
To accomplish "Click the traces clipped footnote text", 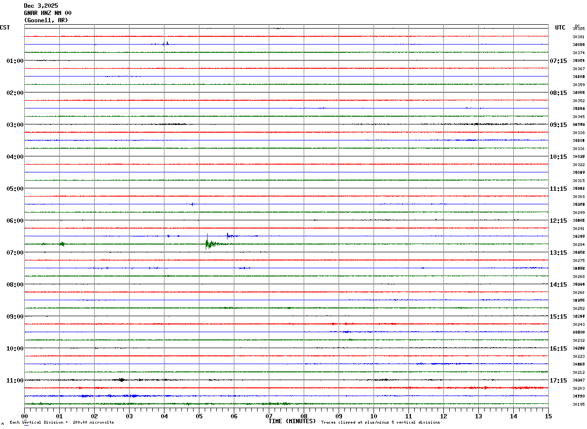I will point(380,422).
